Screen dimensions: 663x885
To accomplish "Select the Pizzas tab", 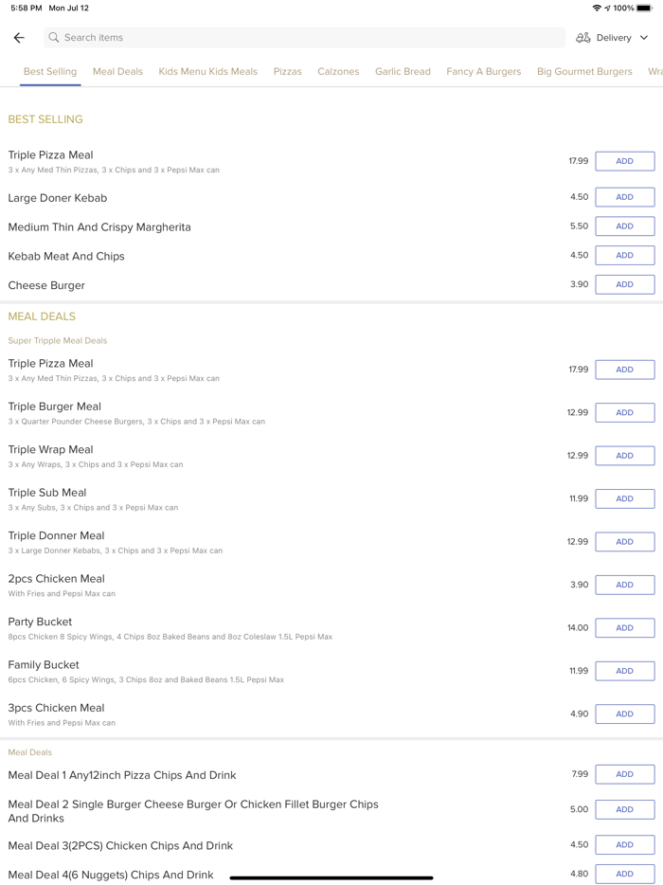I will point(287,71).
